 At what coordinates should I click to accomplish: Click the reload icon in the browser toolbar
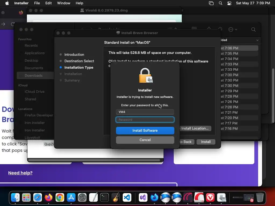tap(12, 24)
